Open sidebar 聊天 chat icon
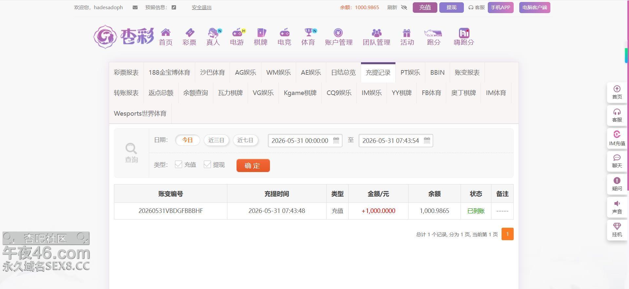Image resolution: width=629 pixels, height=289 pixels. [617, 158]
